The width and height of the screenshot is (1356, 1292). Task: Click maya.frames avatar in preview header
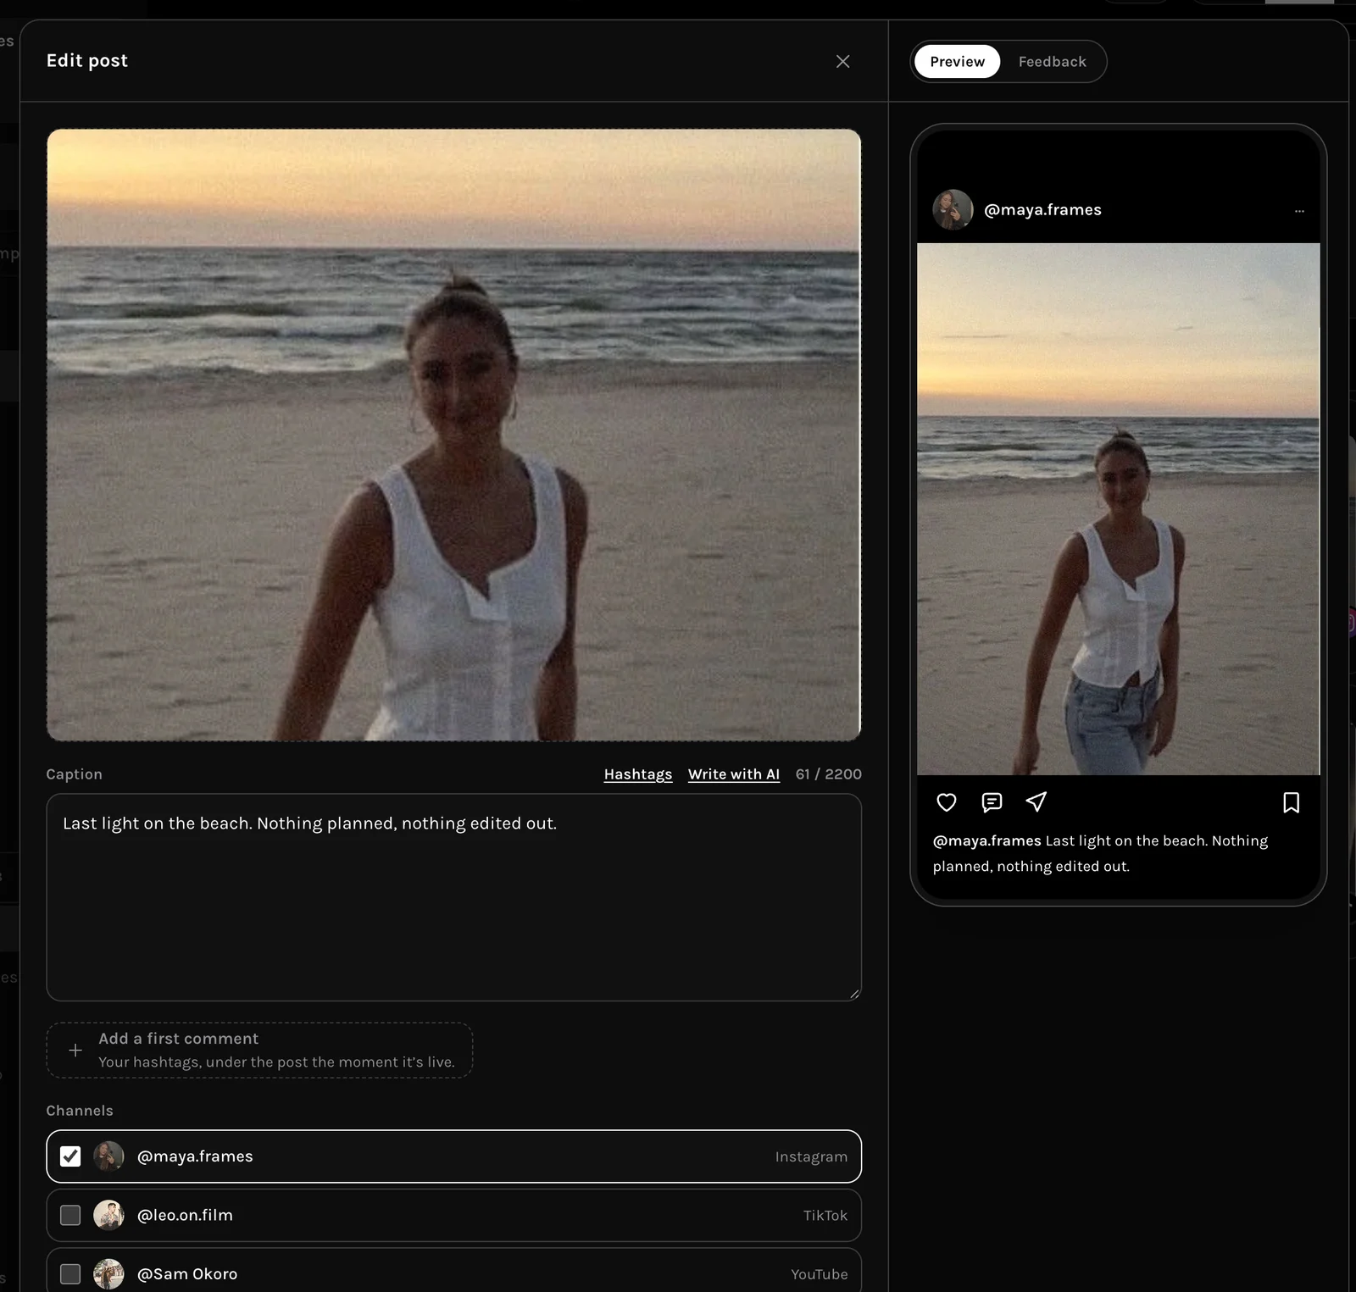(953, 209)
